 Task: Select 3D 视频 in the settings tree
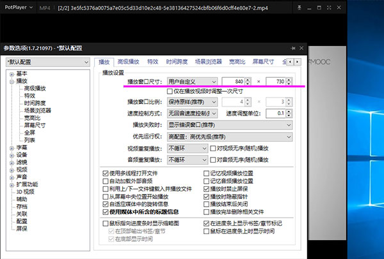click(x=28, y=191)
